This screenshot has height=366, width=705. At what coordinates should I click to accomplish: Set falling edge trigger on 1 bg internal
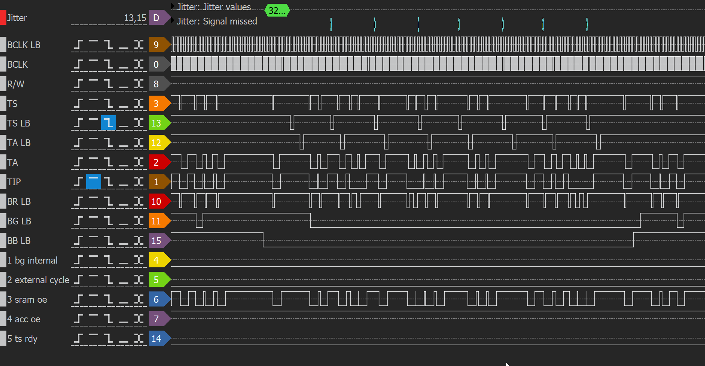109,260
